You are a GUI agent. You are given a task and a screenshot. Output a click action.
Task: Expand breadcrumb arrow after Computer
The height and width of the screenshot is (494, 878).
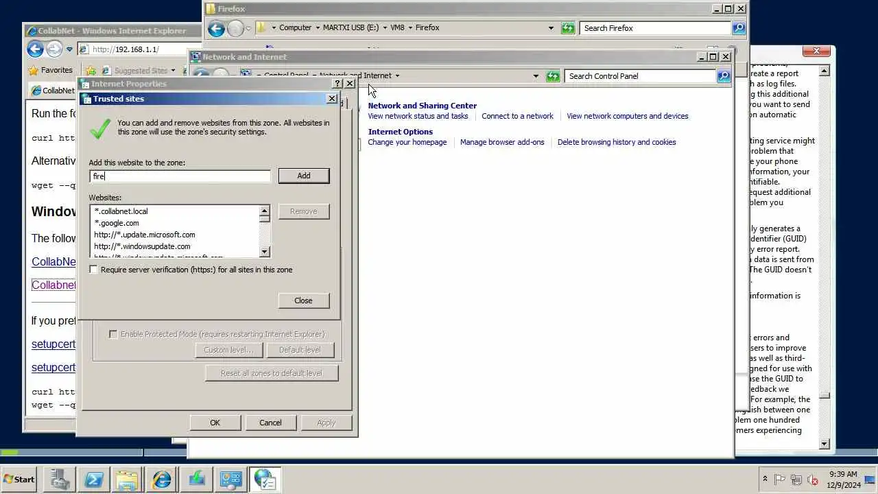pos(318,28)
